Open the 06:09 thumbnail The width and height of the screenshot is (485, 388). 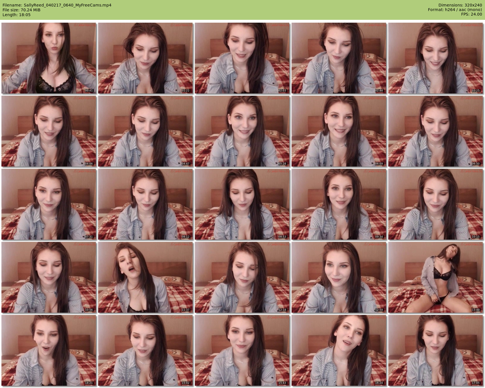pos(339,131)
